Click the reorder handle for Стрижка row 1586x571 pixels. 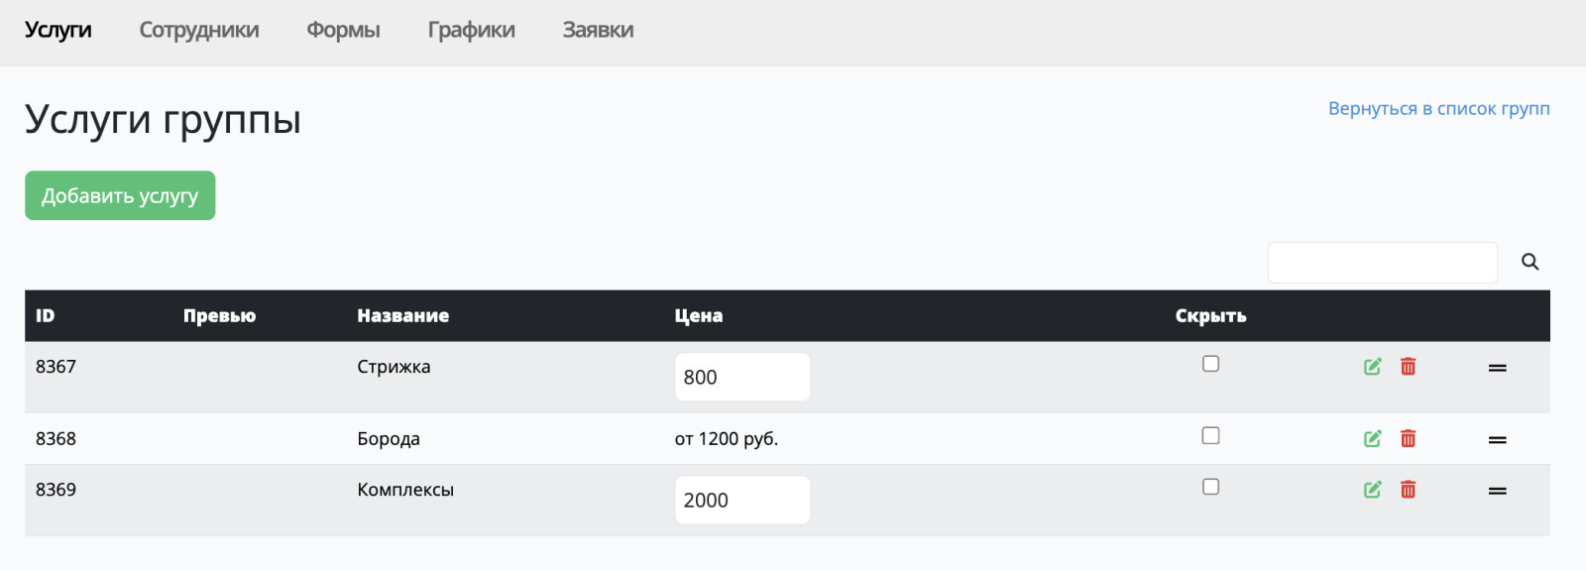click(1497, 368)
